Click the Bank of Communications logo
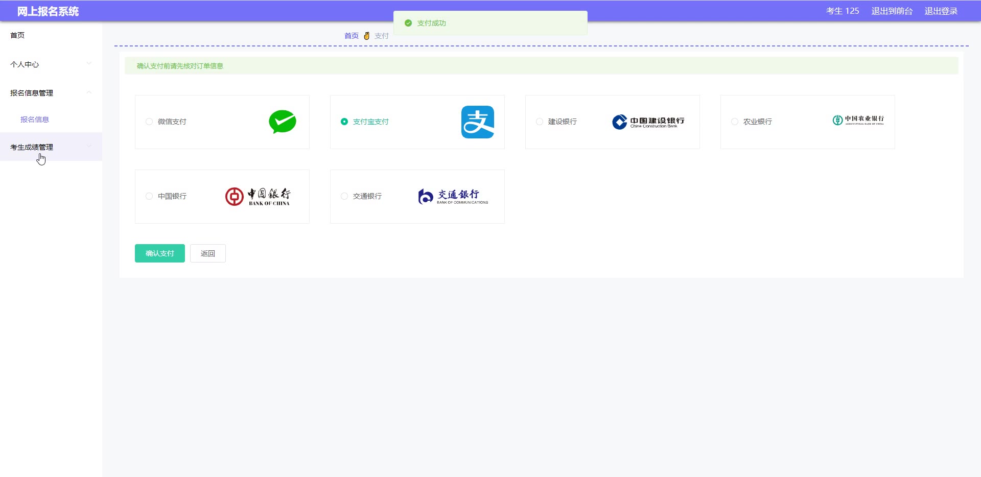This screenshot has height=477, width=981. (x=453, y=196)
